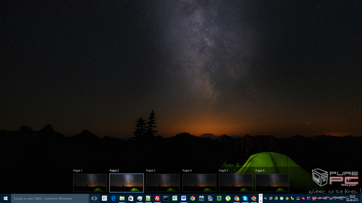Click the 'Pulpit 6' label
The image size is (362, 203).
(260, 171)
